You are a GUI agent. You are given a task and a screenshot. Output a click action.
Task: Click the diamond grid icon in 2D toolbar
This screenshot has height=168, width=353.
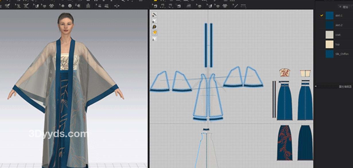[225, 6]
